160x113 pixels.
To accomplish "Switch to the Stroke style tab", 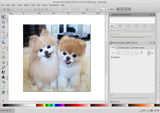I will point(138,48).
